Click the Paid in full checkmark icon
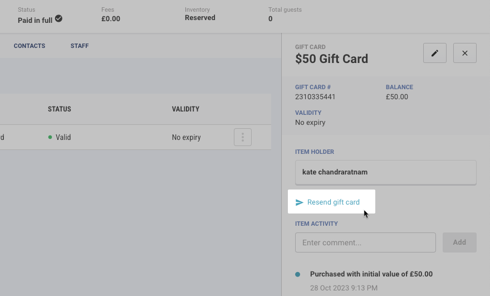 click(x=58, y=18)
